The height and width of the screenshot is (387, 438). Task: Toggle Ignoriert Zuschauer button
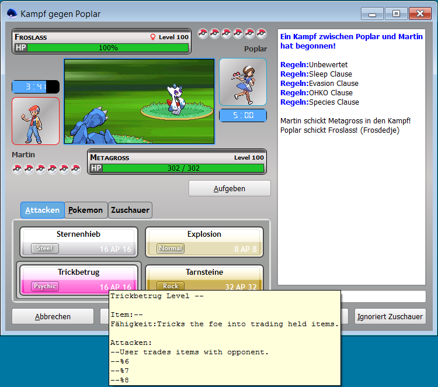390,316
